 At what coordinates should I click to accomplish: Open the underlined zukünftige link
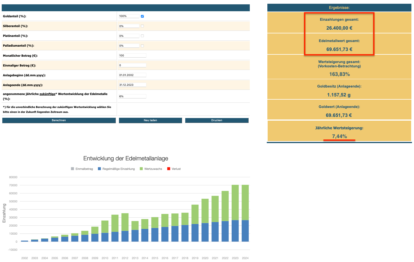(47, 94)
